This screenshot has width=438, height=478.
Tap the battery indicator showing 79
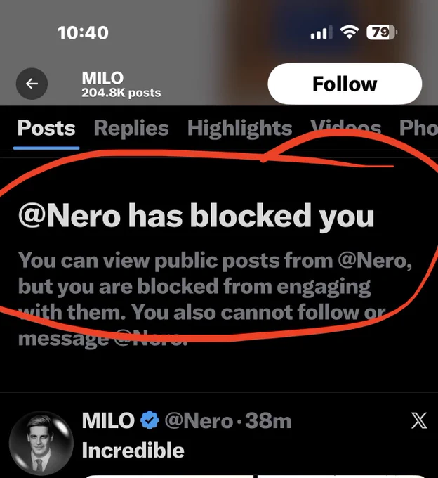[x=382, y=32]
